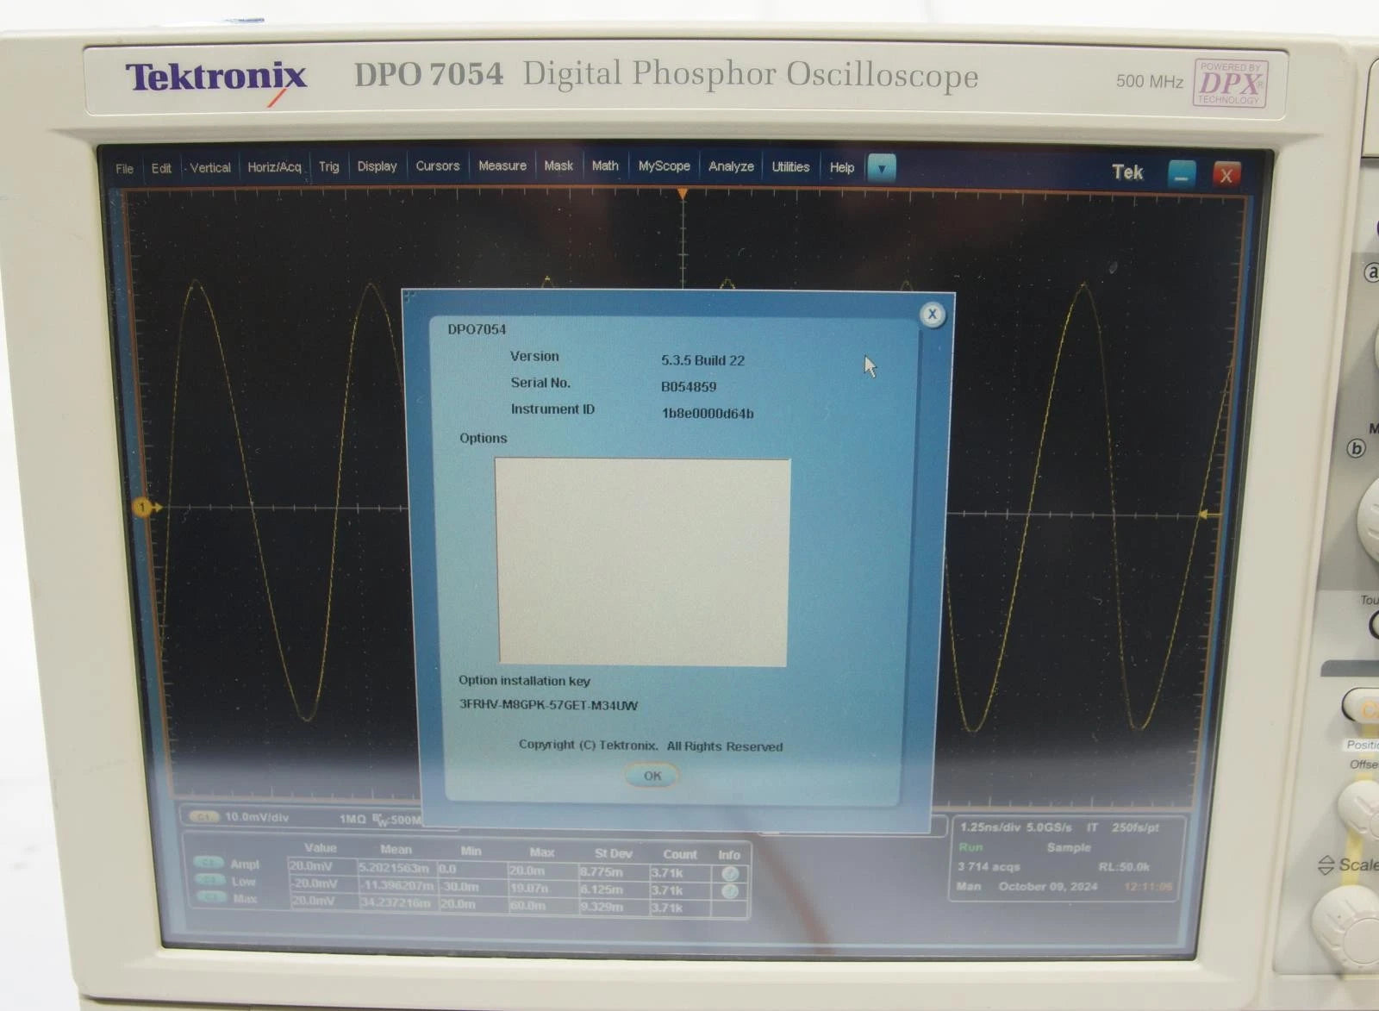Viewport: 1379px width, 1011px height.
Task: Open the Trig menu
Action: coord(328,166)
